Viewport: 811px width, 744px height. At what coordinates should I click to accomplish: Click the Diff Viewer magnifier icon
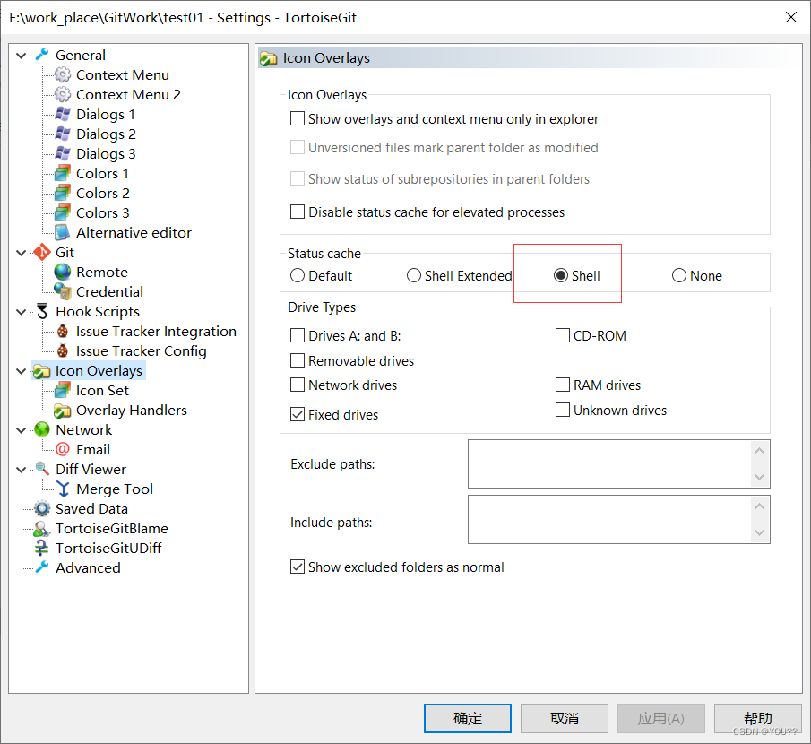[42, 469]
